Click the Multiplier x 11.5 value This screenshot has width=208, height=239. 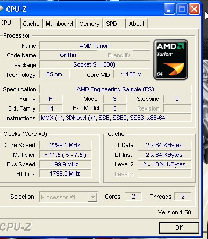point(65,155)
